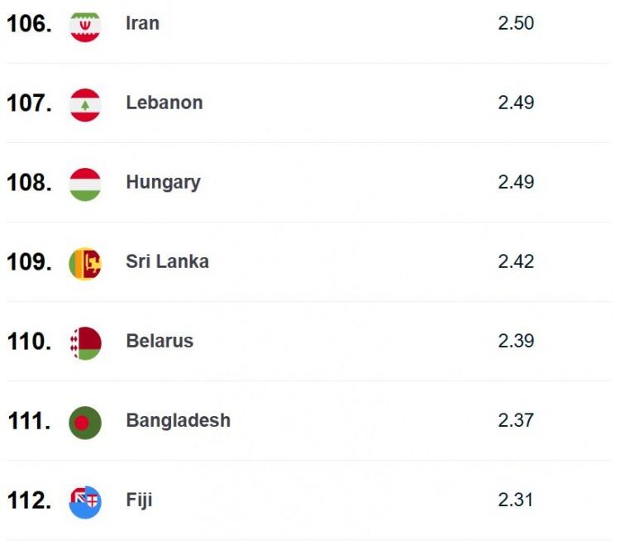Select rank number 106

click(x=29, y=24)
